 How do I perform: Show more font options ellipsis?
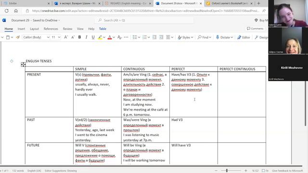coord(126,37)
